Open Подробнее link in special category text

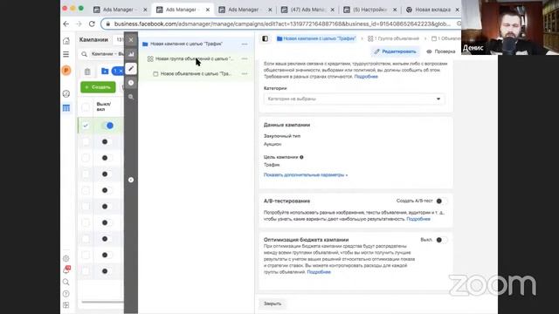tap(366, 77)
